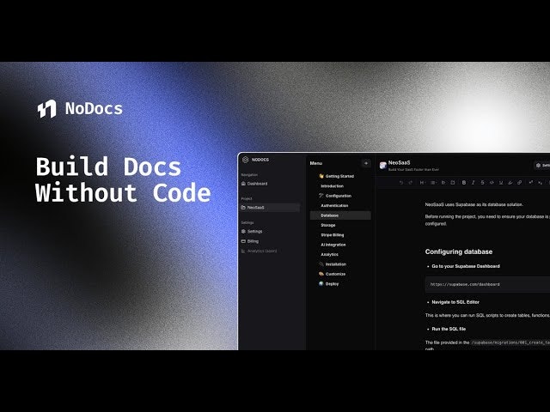Open the Customize section
Viewport: 550px width, 412px height.
[x=333, y=274]
